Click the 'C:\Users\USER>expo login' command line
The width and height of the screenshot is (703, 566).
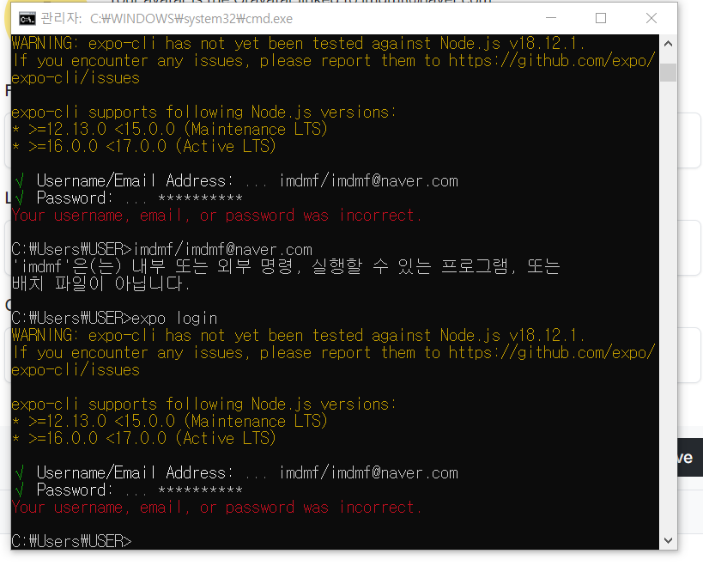click(x=114, y=318)
